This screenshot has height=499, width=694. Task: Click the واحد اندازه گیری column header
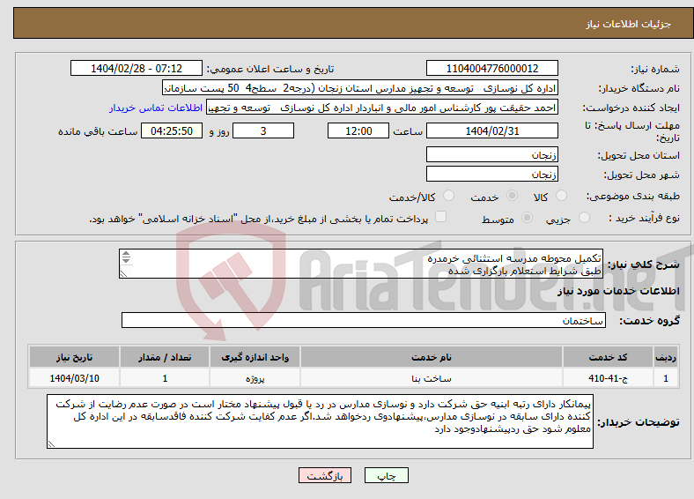pos(255,357)
